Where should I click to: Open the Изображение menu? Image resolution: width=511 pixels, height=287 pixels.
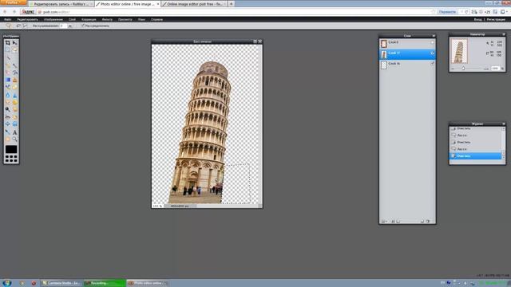pyautogui.click(x=53, y=19)
